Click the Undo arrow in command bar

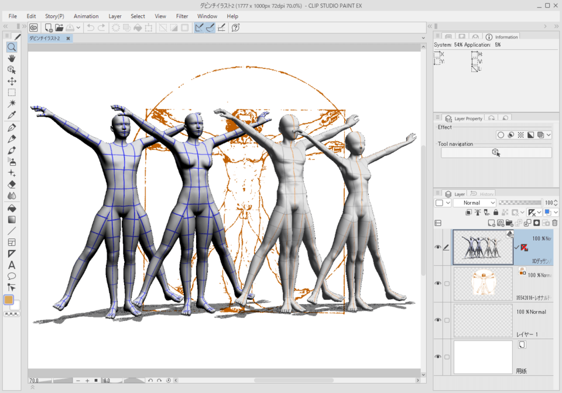91,28
